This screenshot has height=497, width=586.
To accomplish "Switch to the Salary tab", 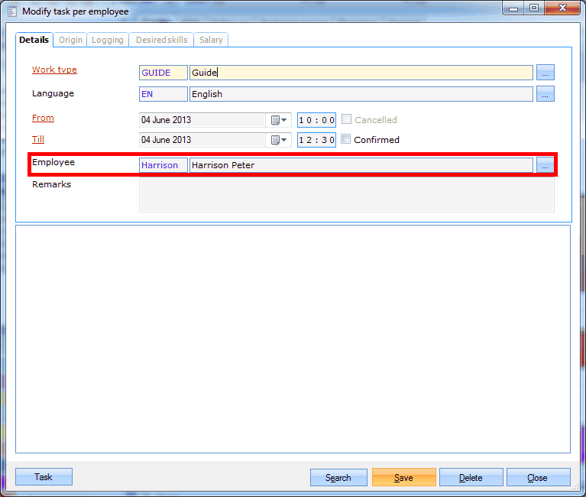I will 211,40.
